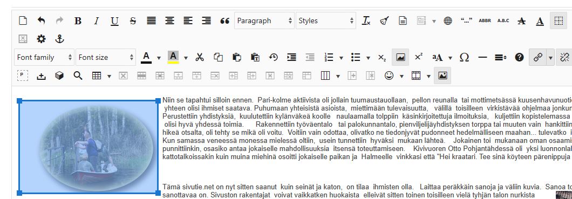
Task: Apply subscript formatting
Action: 382,57
